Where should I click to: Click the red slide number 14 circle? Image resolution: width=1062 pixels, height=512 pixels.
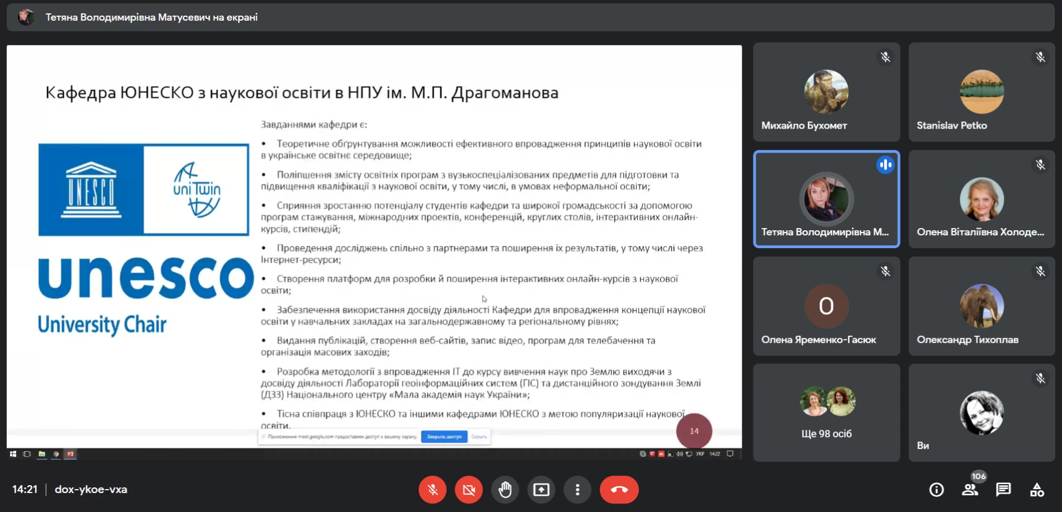694,431
